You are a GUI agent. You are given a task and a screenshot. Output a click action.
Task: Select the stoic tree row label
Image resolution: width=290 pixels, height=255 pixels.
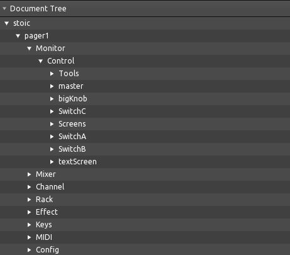click(x=21, y=23)
